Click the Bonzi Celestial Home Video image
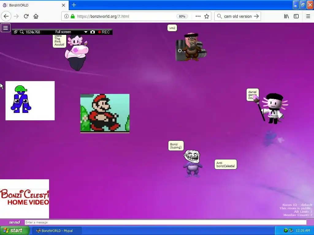This screenshot has height=235, width=314. [25, 199]
